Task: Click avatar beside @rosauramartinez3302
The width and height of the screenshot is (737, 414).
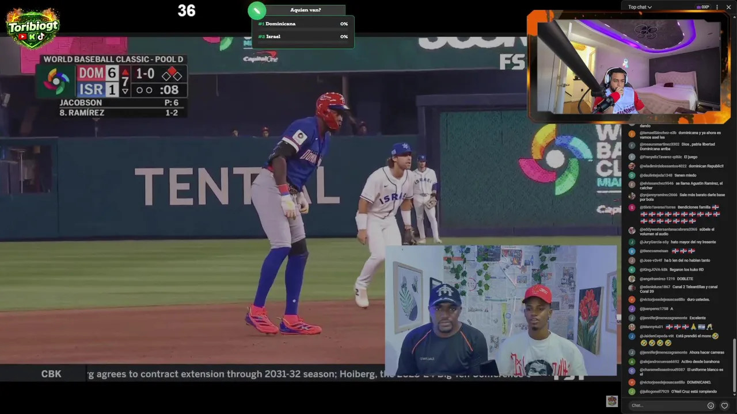Action: coord(632,145)
